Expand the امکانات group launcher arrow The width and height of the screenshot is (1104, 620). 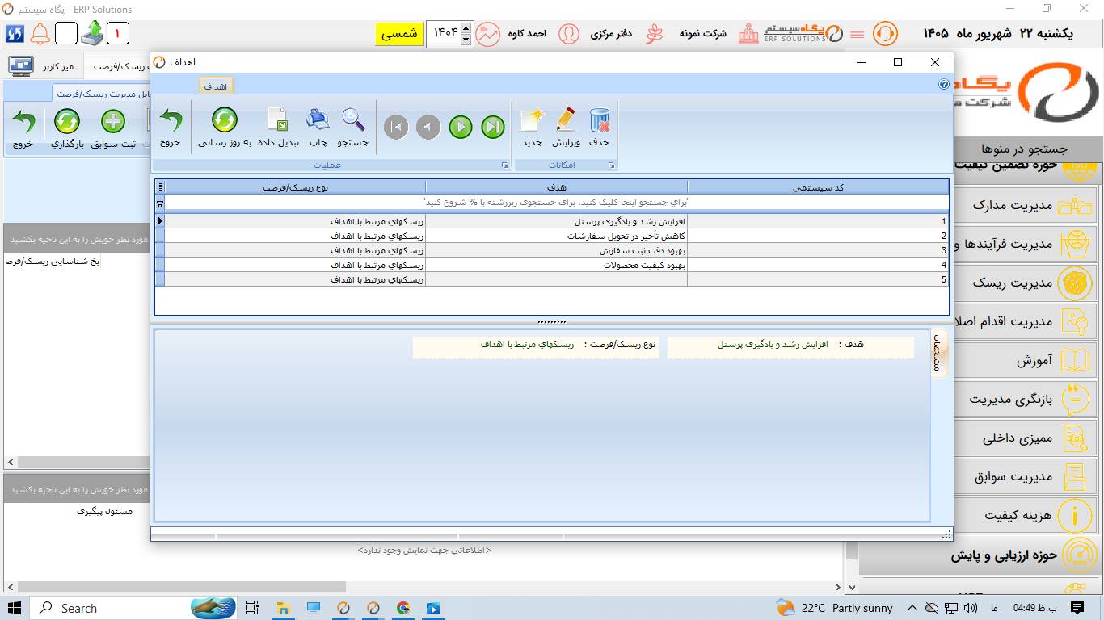pos(612,165)
